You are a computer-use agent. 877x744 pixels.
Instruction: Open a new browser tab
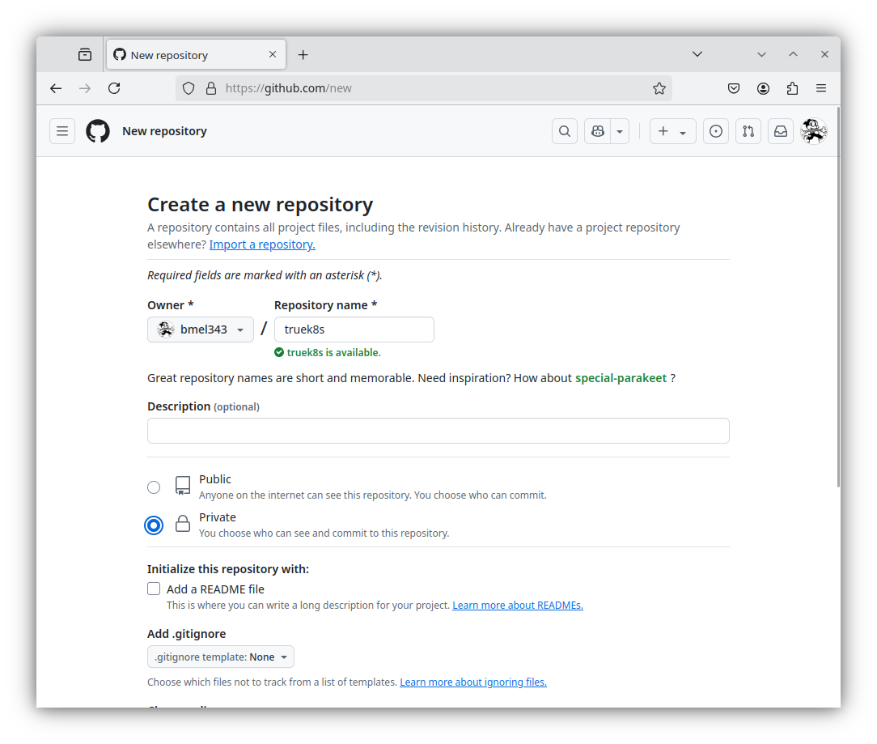click(303, 55)
